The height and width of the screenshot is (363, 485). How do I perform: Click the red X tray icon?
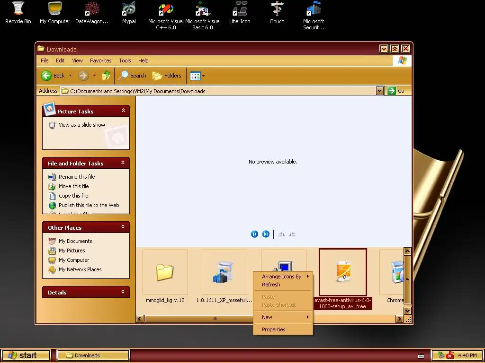pyautogui.click(x=450, y=355)
